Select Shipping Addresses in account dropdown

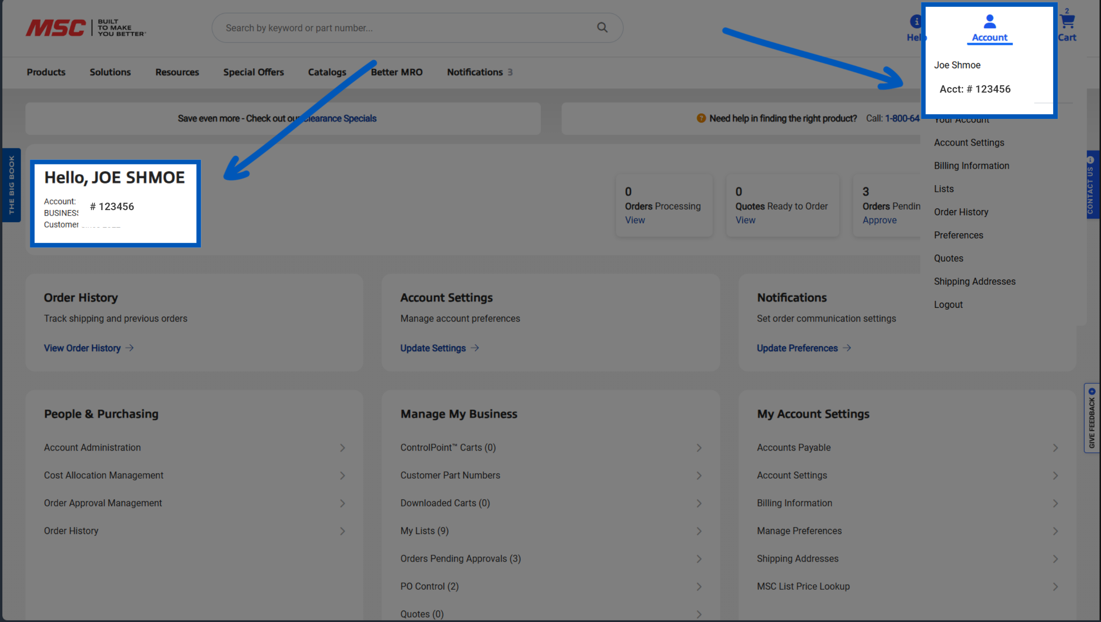(974, 282)
